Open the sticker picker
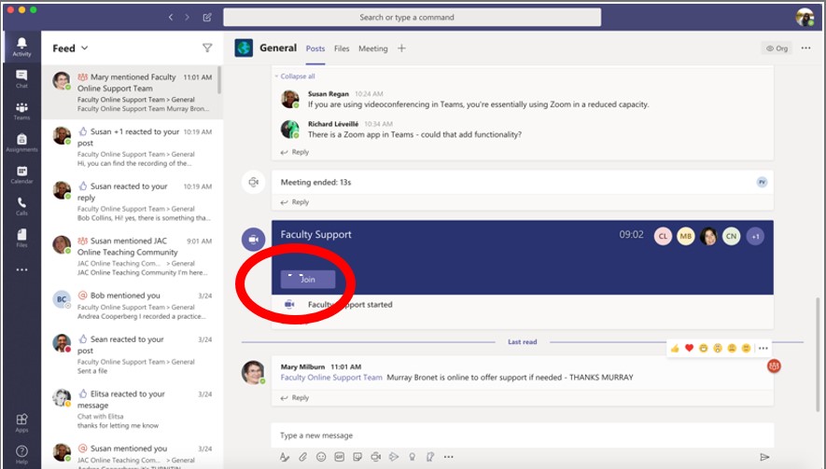This screenshot has width=826, height=469. pos(357,457)
